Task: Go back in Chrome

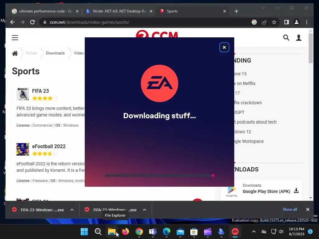Action: (x=12, y=22)
